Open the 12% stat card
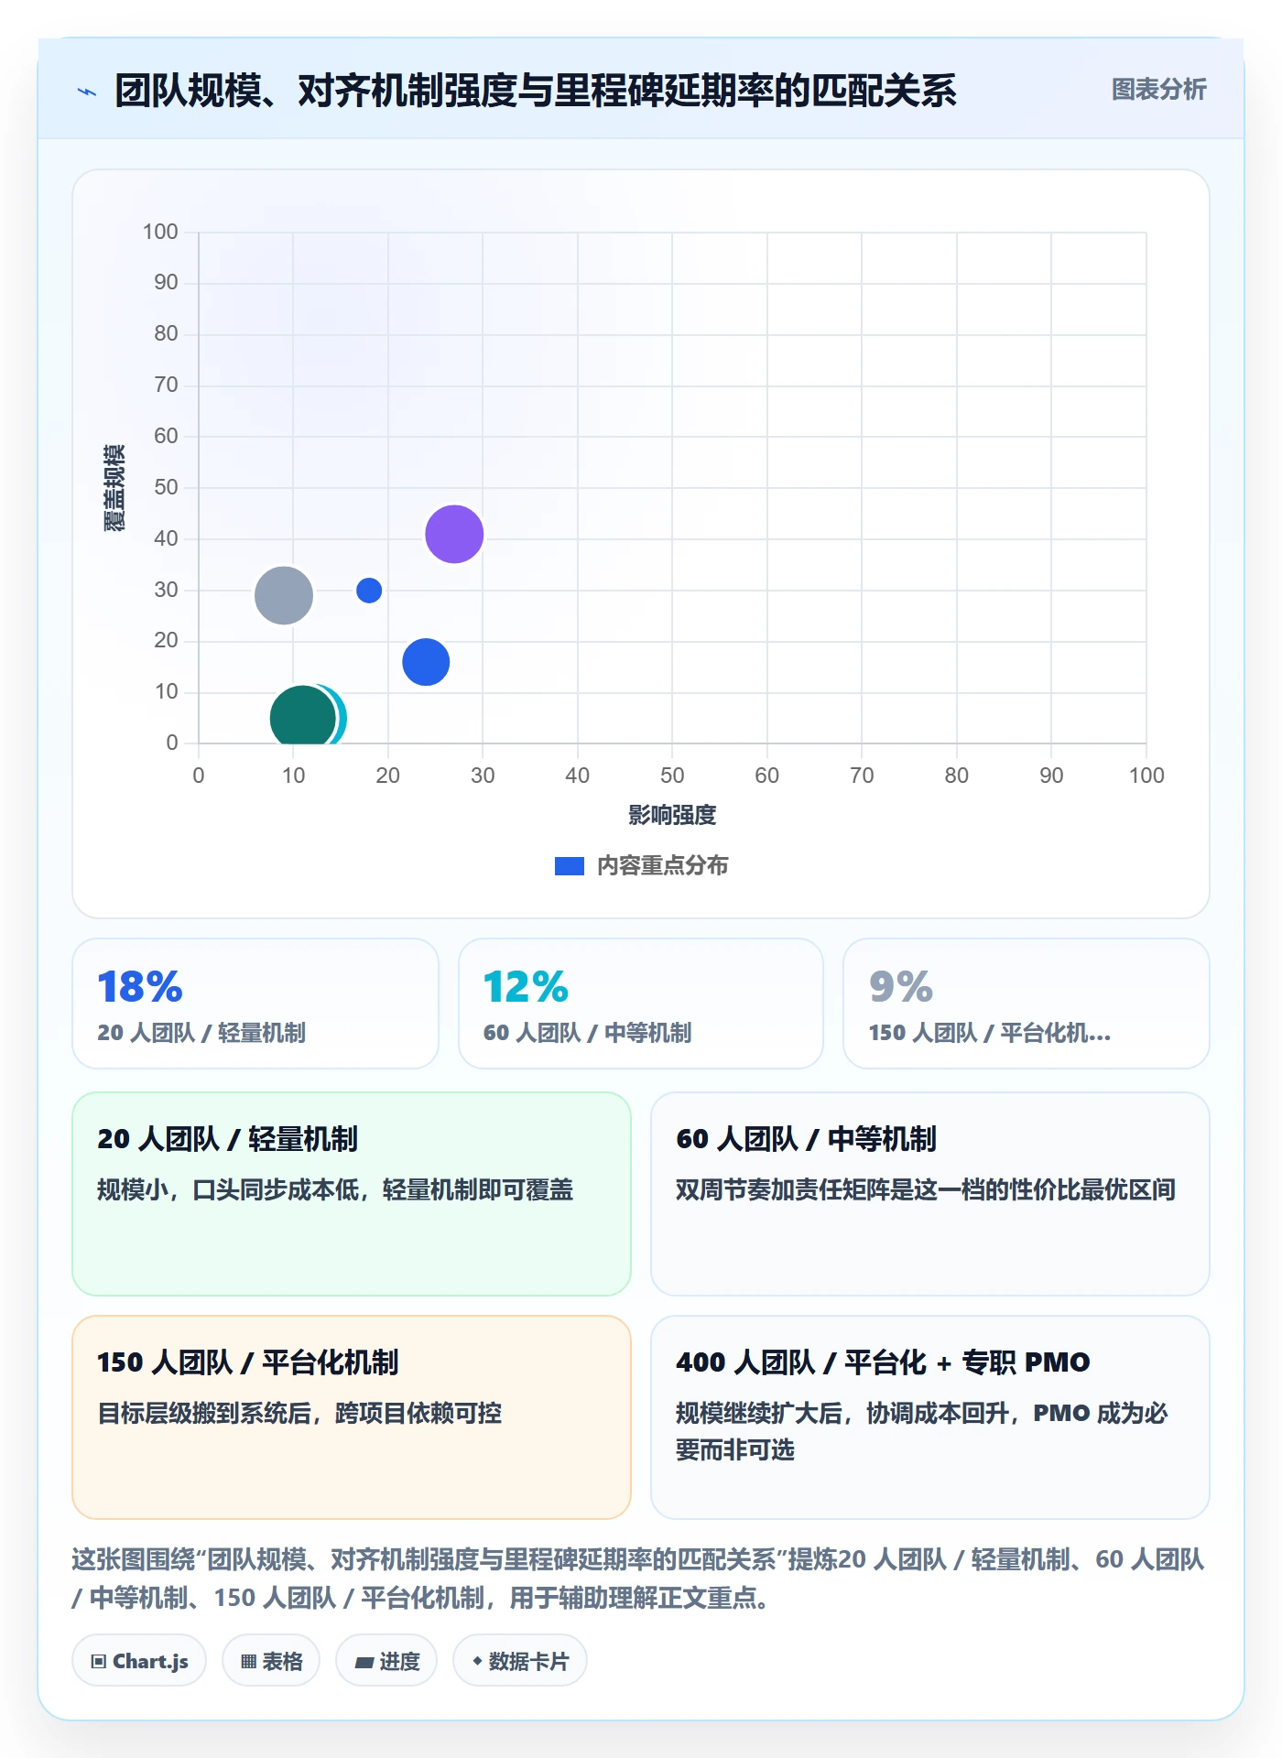 [641, 1004]
